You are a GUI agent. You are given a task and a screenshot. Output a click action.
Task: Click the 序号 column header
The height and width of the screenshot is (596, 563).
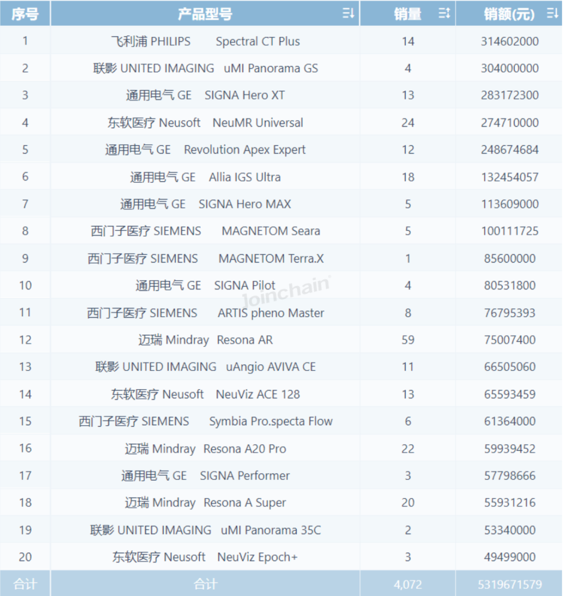[x=25, y=14]
